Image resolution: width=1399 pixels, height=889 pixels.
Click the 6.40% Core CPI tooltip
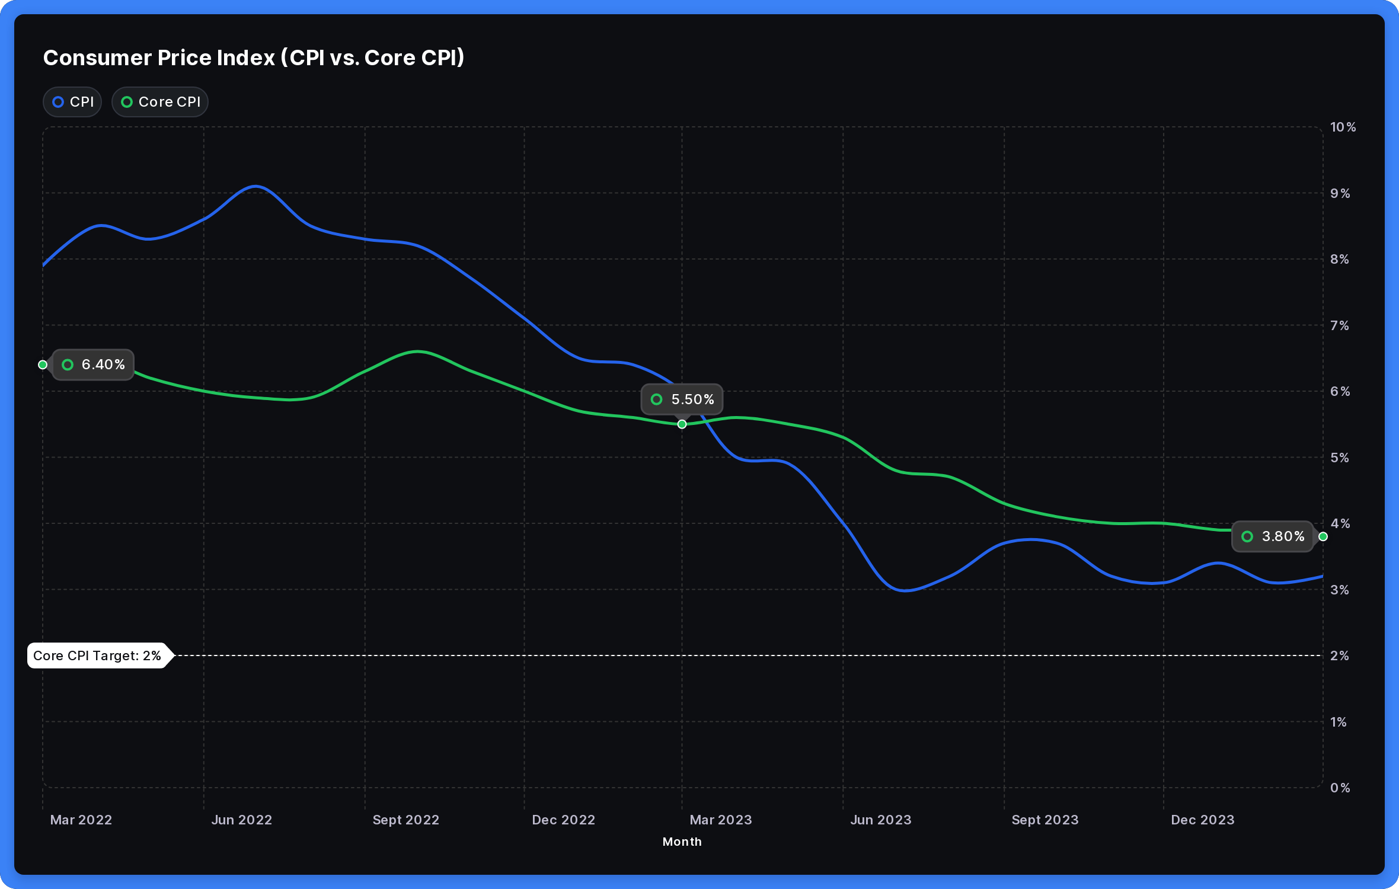coord(94,364)
